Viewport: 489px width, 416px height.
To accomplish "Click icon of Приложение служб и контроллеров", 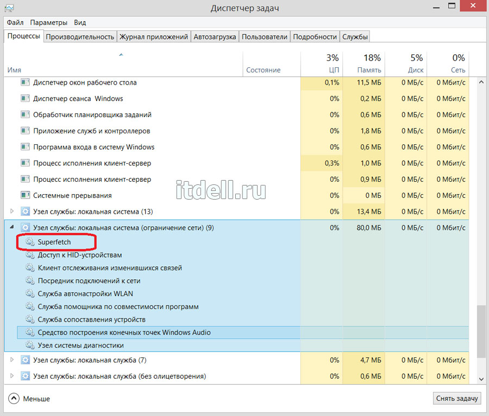I will (x=25, y=131).
